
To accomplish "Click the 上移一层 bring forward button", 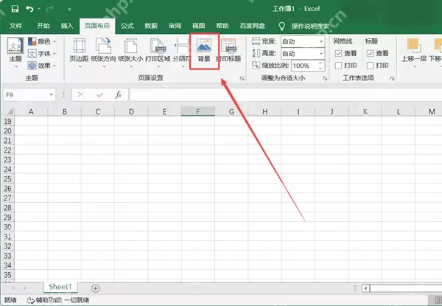I will 414,53.
